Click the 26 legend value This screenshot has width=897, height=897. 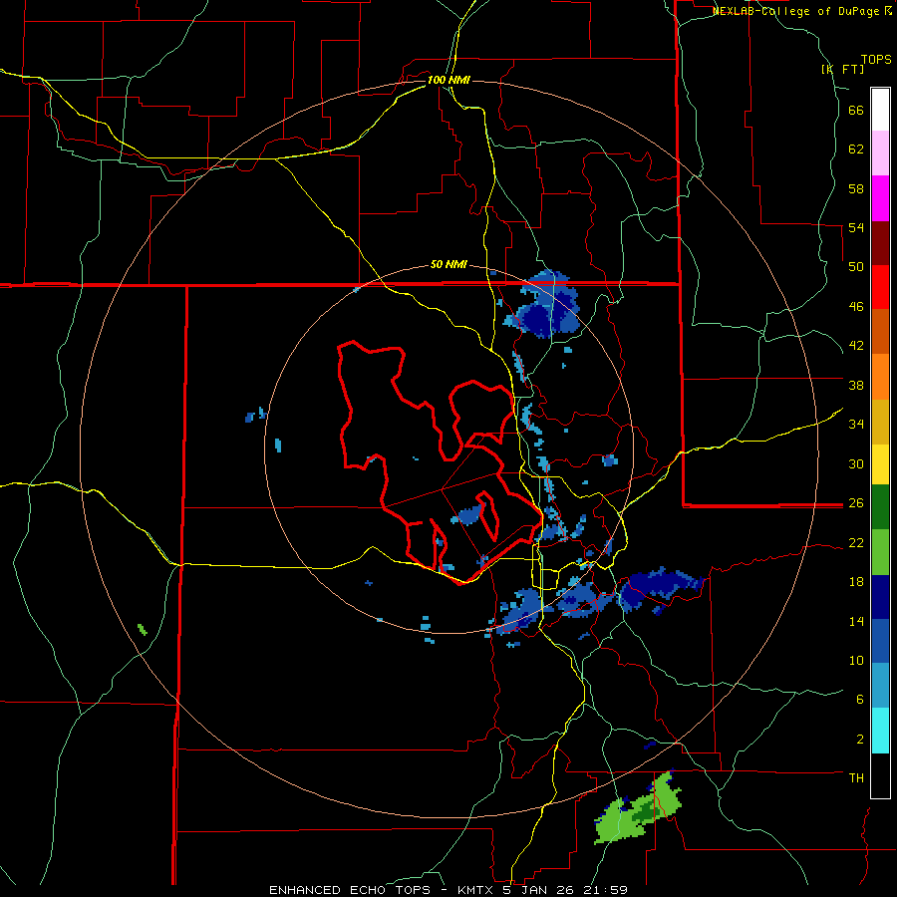856,503
